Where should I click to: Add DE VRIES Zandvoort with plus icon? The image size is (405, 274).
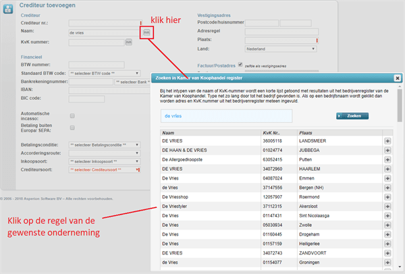[387, 253]
